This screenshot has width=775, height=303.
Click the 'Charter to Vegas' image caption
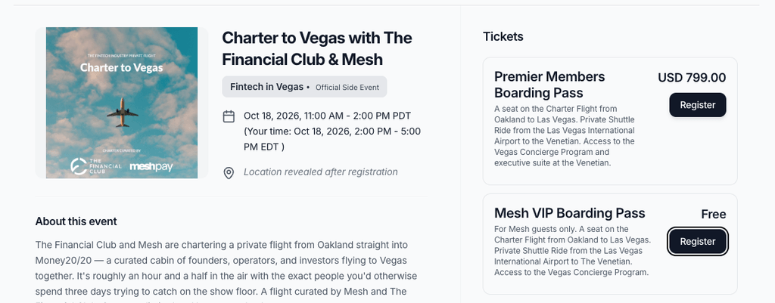coord(122,67)
